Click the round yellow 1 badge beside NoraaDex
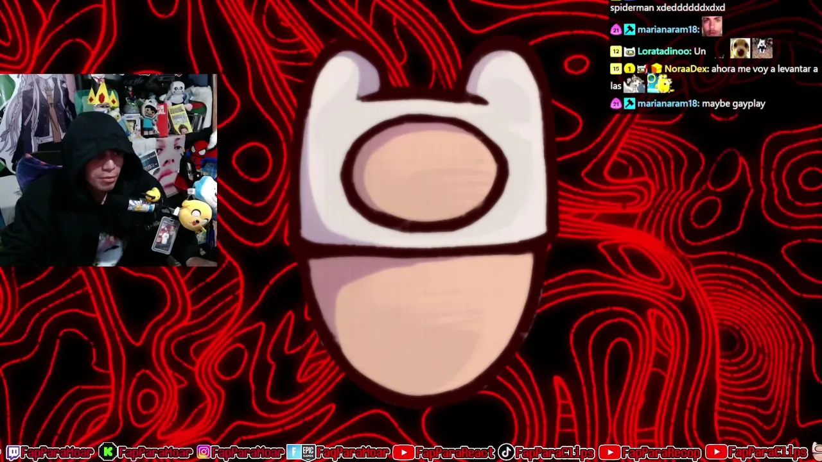Image resolution: width=822 pixels, height=462 pixels. point(629,69)
